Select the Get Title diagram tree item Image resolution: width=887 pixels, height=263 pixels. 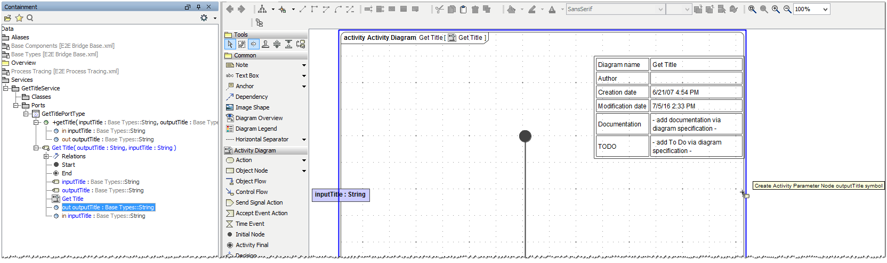pos(72,199)
